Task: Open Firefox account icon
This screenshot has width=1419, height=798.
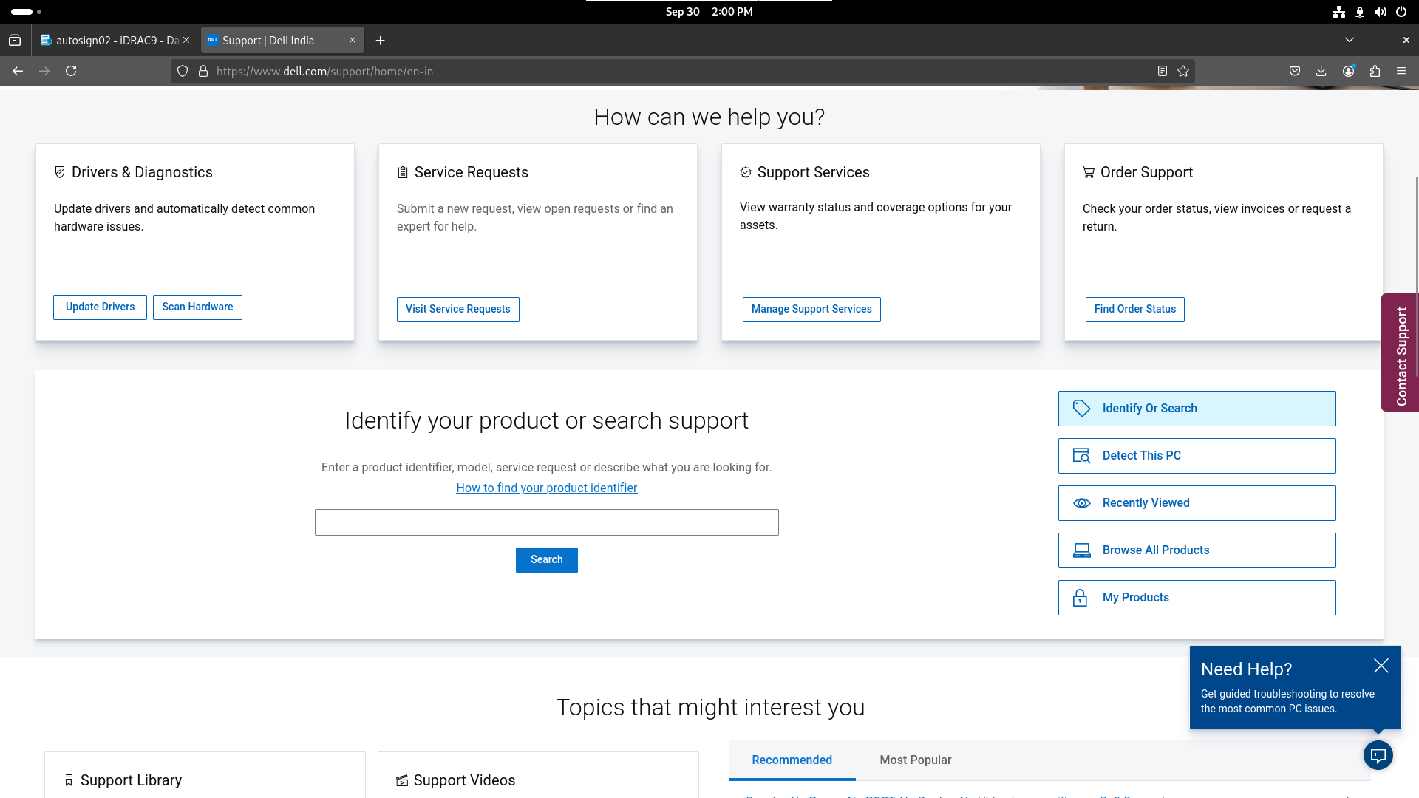Action: pyautogui.click(x=1348, y=71)
